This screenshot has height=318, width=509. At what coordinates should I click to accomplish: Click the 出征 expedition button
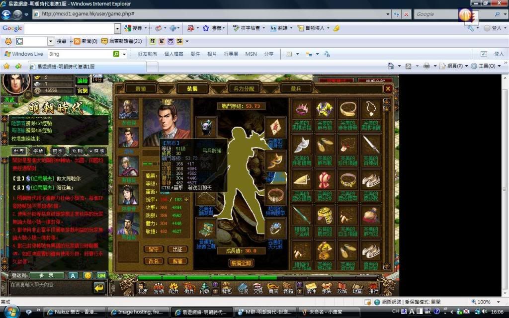[x=177, y=249]
